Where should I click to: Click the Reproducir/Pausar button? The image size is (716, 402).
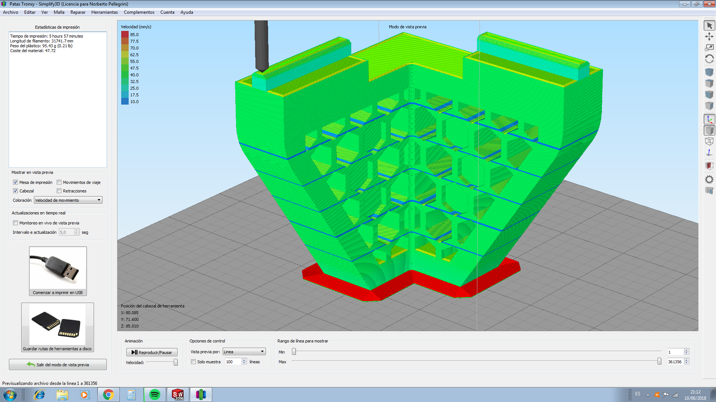tap(152, 352)
